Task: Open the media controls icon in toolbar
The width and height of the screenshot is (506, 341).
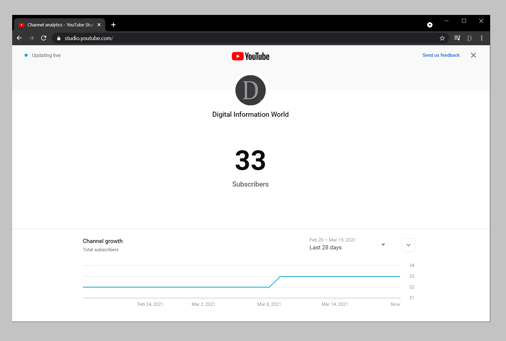Action: pos(457,38)
